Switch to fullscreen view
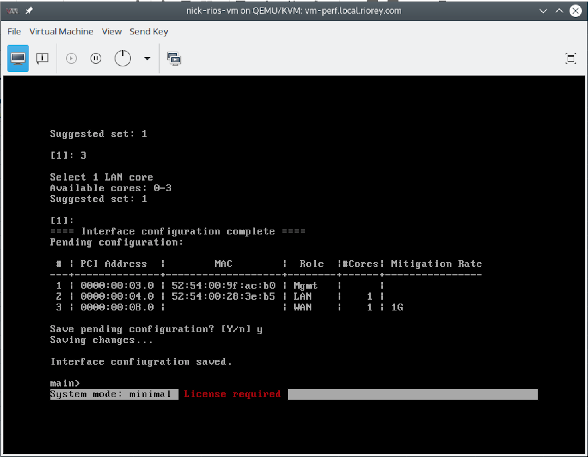This screenshot has height=457, width=588. point(571,58)
